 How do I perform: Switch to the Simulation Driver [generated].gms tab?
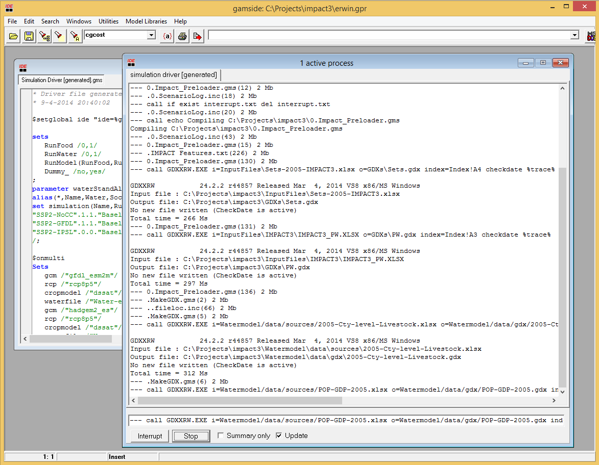click(61, 80)
